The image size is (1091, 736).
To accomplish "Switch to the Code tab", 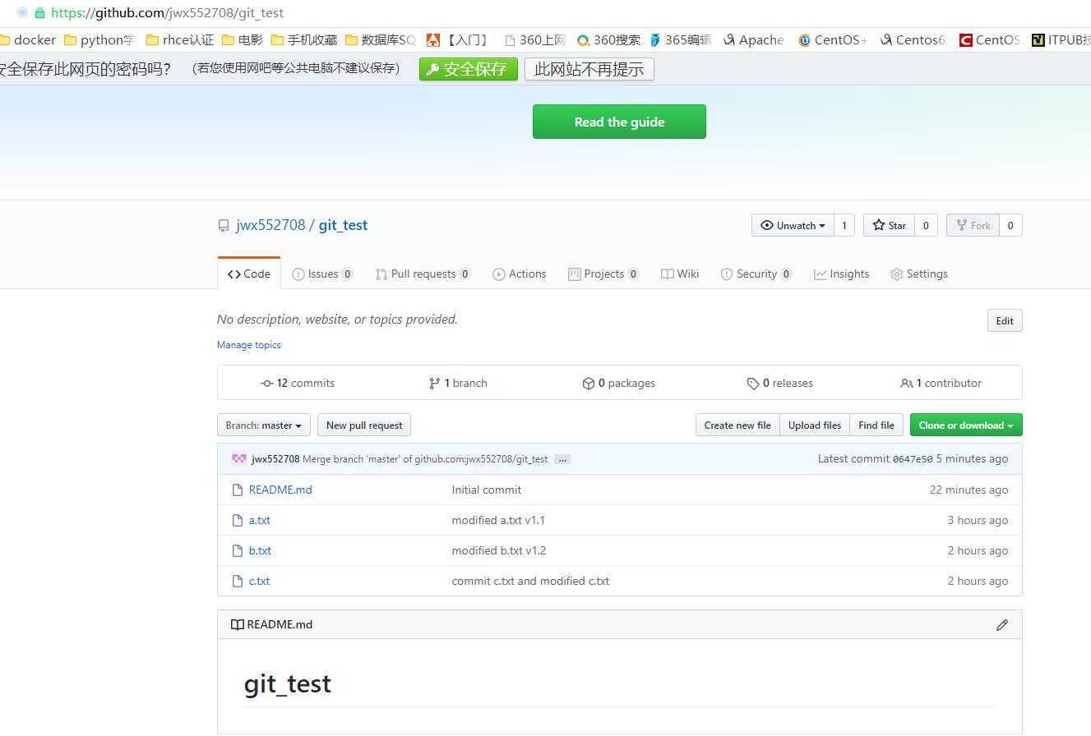I will (249, 274).
